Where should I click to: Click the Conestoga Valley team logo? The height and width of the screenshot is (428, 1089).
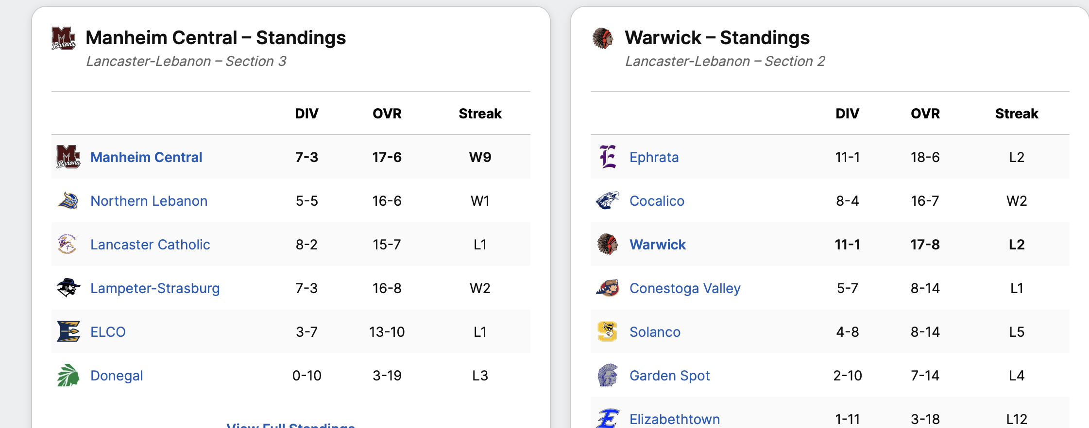pos(607,288)
